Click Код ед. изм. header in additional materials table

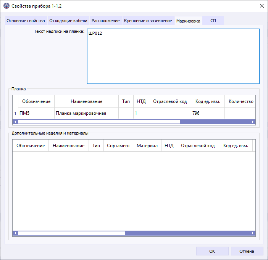coord(236,146)
